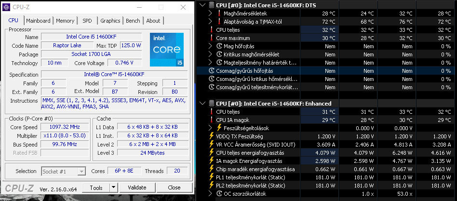Open the Tools dropdown arrow in CPU-Z
This screenshot has width=457, height=201.
(114, 188)
